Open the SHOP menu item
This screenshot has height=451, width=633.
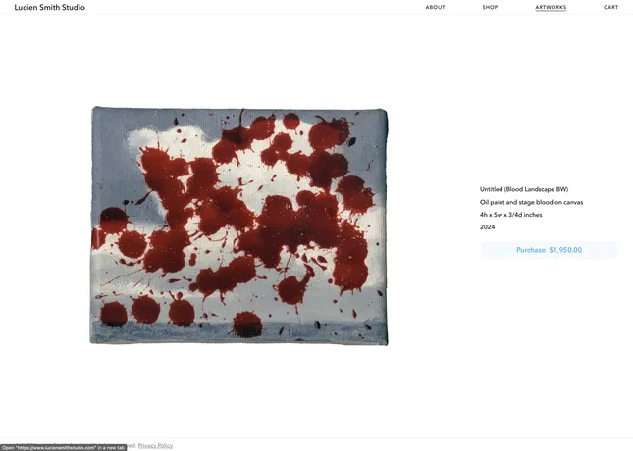pos(490,7)
